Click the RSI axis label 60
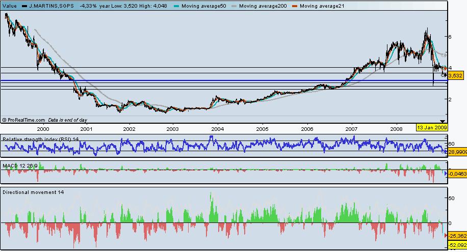The height and width of the screenshot is (252, 467). pos(452,144)
